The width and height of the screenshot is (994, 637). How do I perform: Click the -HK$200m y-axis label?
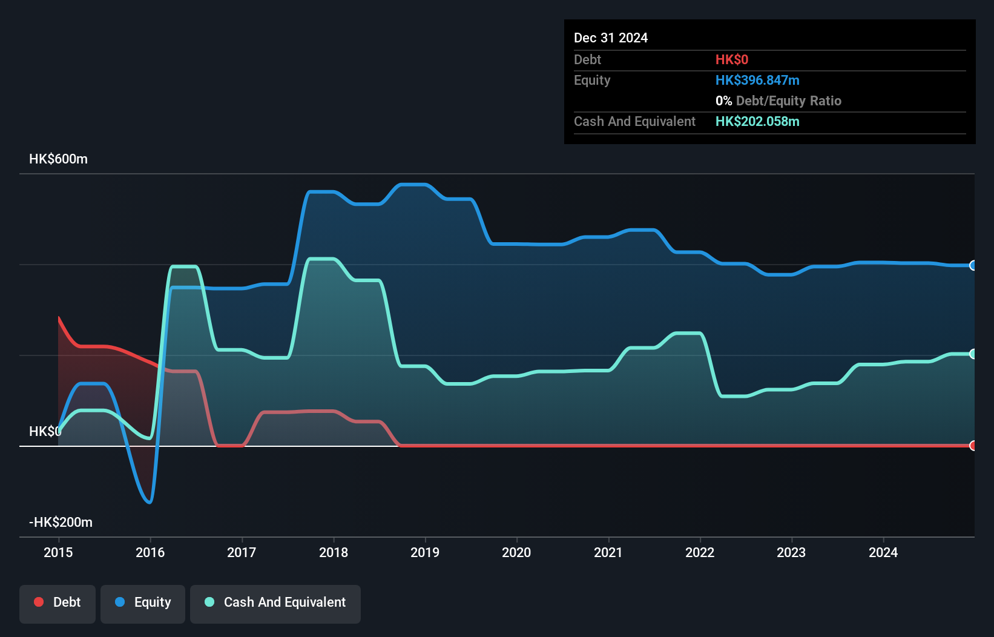61,523
